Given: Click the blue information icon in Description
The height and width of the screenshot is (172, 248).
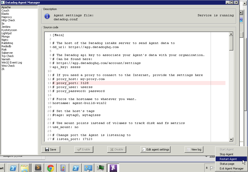Looking at the screenshot, I should point(47,16).
